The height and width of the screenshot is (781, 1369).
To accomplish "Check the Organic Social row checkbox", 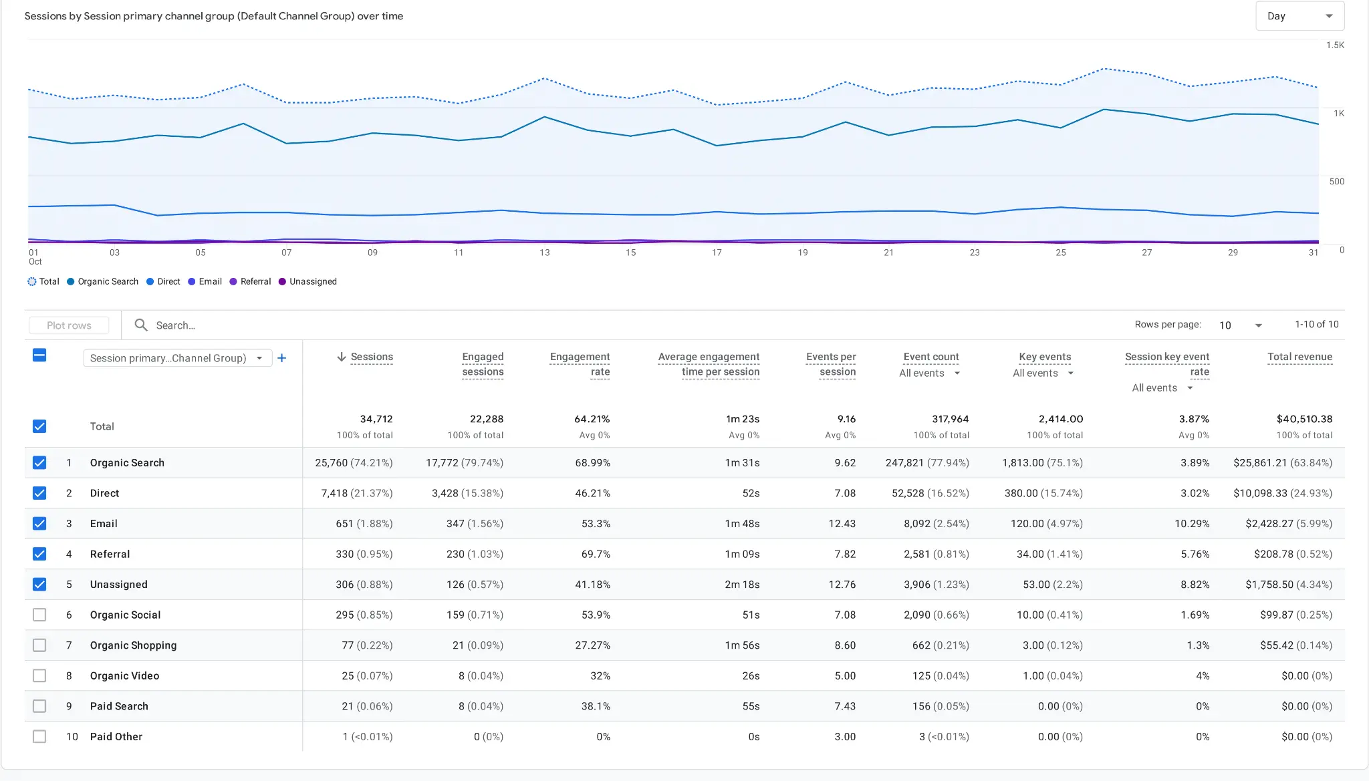I will (39, 615).
